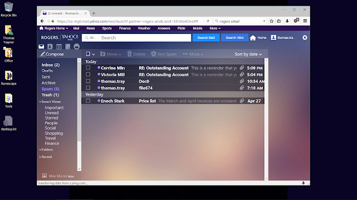Click the folder list scroll-down arrow
The image size is (357, 200).
click(x=79, y=169)
